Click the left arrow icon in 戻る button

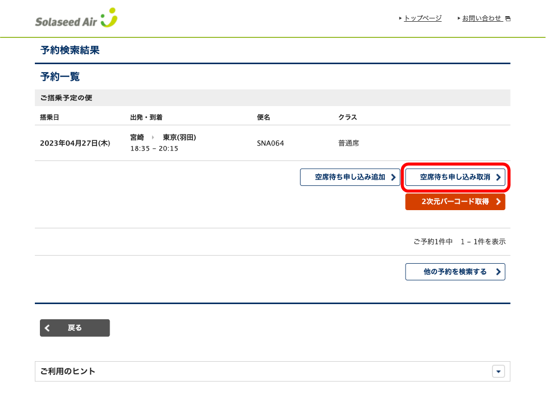coord(47,328)
